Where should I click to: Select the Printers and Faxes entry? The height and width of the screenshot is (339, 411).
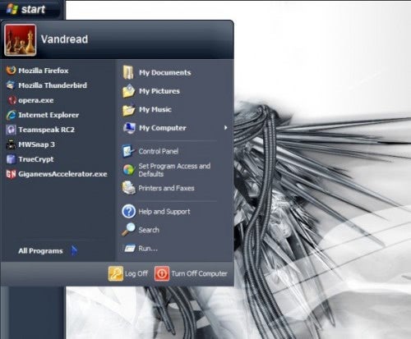[x=166, y=188]
